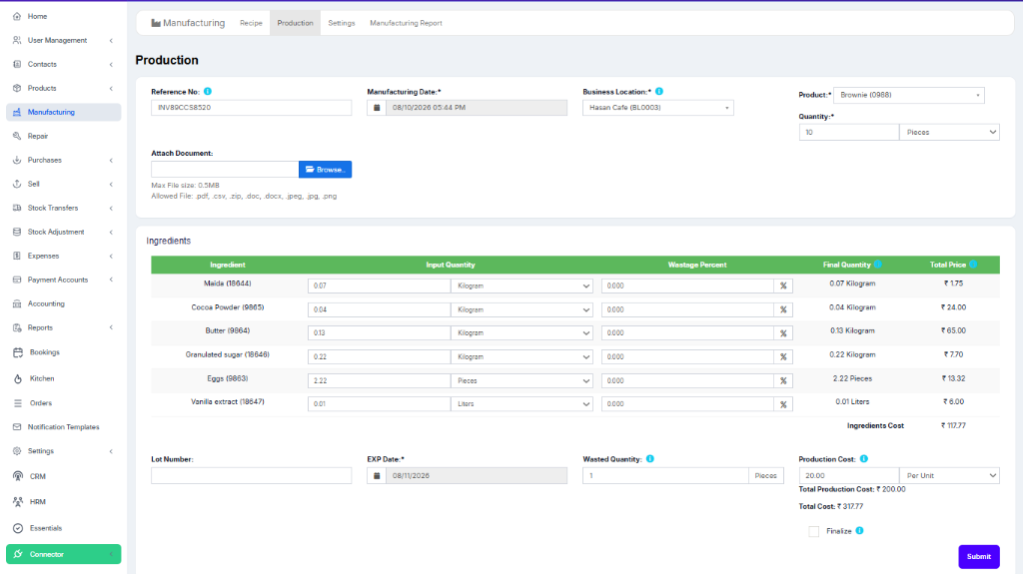The width and height of the screenshot is (1023, 574).
Task: Click the Reference No input field
Action: click(251, 108)
